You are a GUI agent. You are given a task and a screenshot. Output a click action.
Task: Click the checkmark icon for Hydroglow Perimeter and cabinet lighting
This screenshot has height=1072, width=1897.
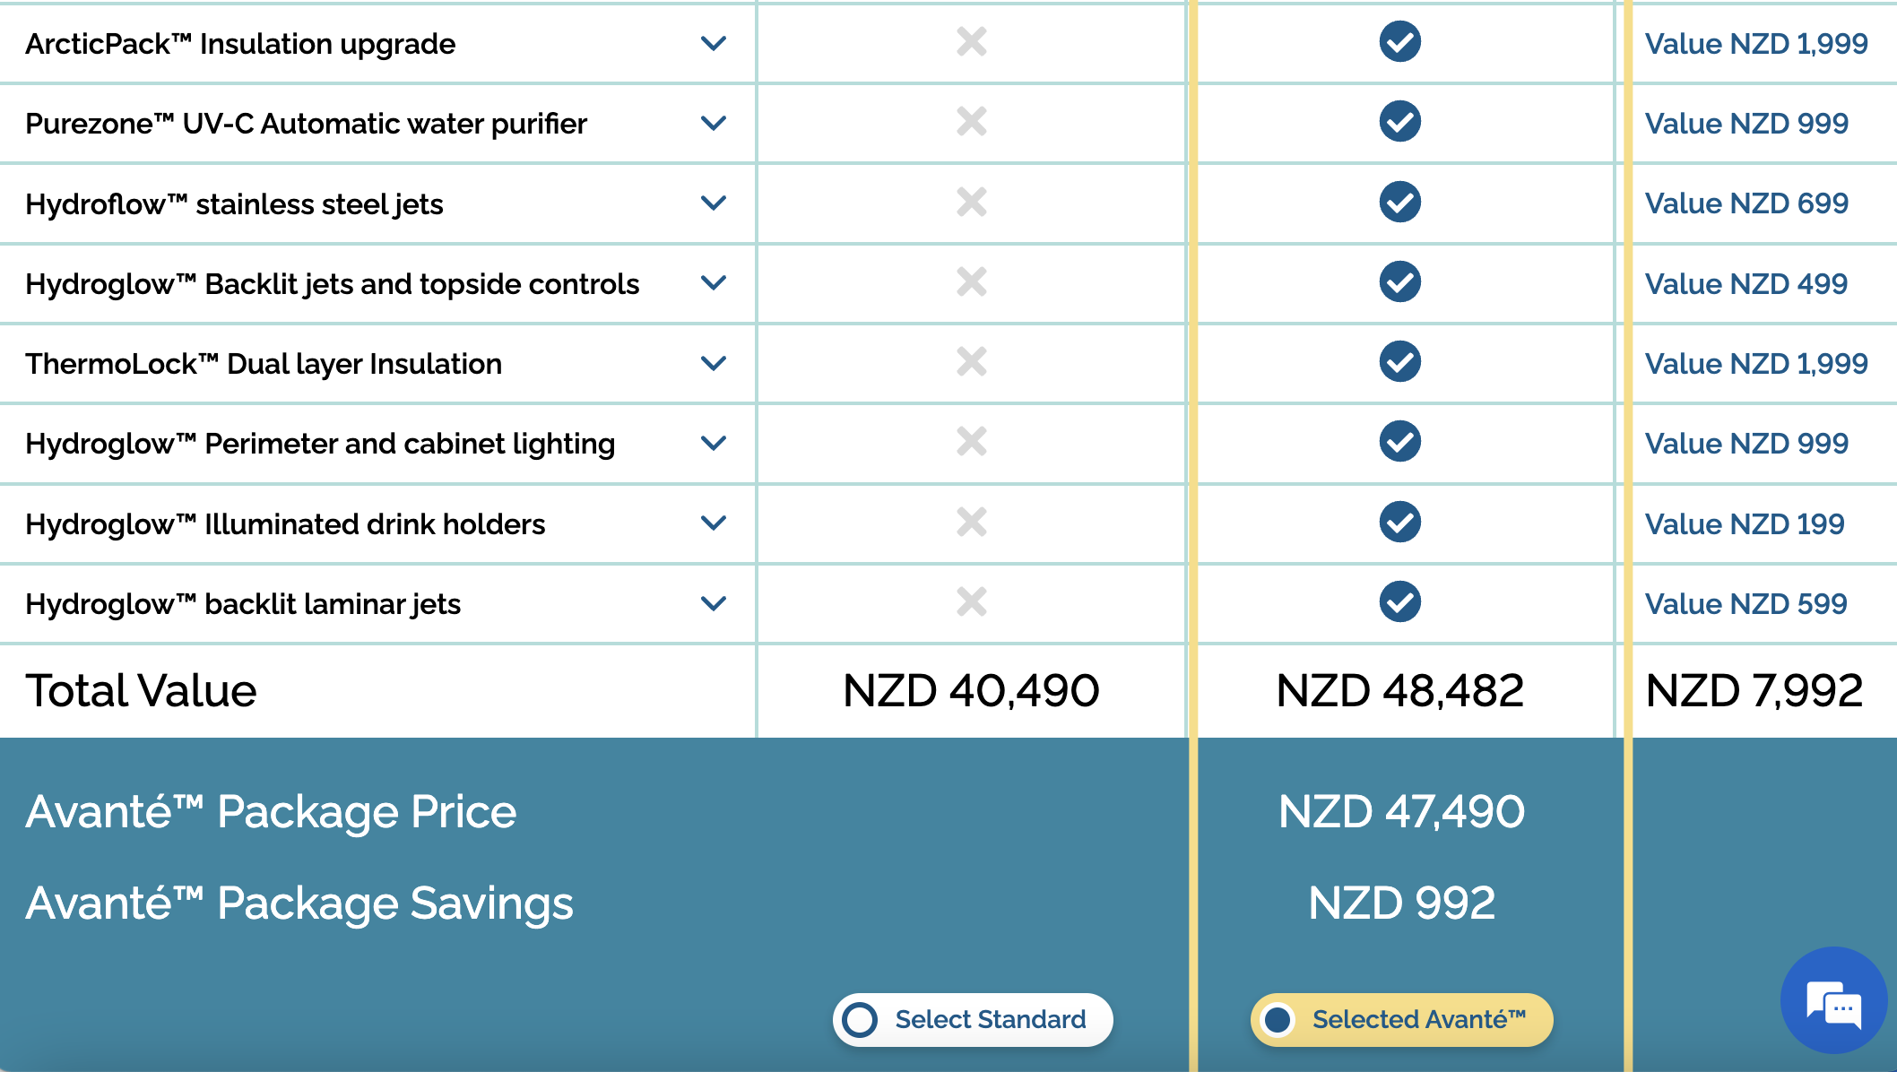pos(1401,443)
